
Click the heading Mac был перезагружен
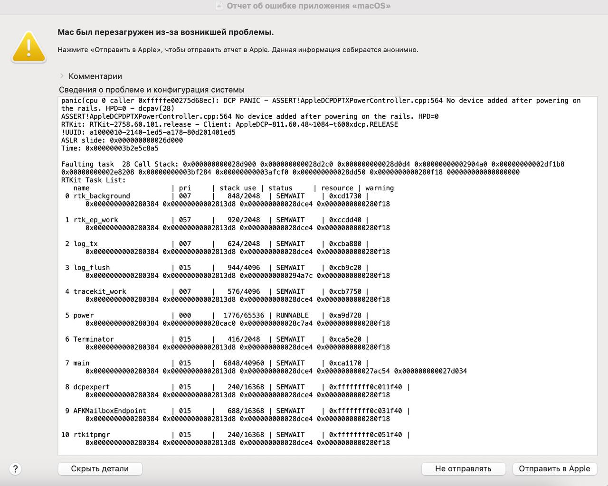pos(166,32)
